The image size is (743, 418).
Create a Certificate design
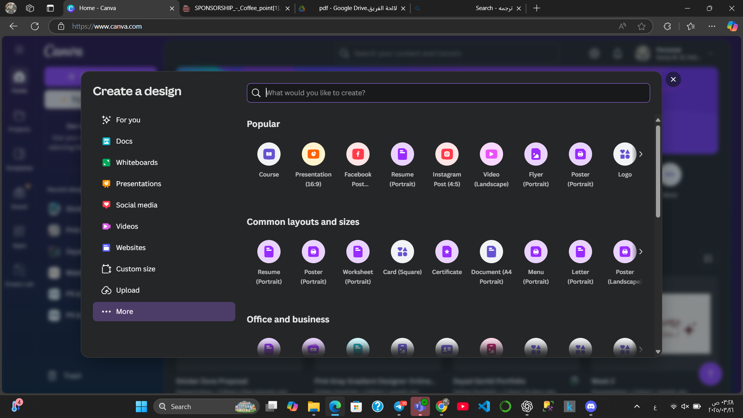447,252
